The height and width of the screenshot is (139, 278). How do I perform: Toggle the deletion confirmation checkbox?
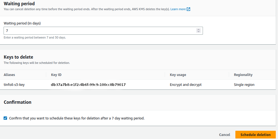(5, 118)
